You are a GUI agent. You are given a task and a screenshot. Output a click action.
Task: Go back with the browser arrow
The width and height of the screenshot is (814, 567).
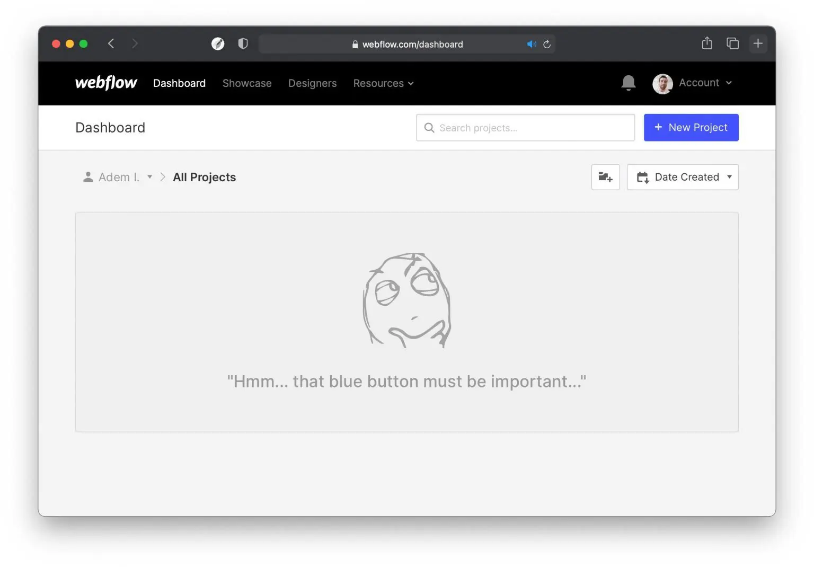[111, 43]
